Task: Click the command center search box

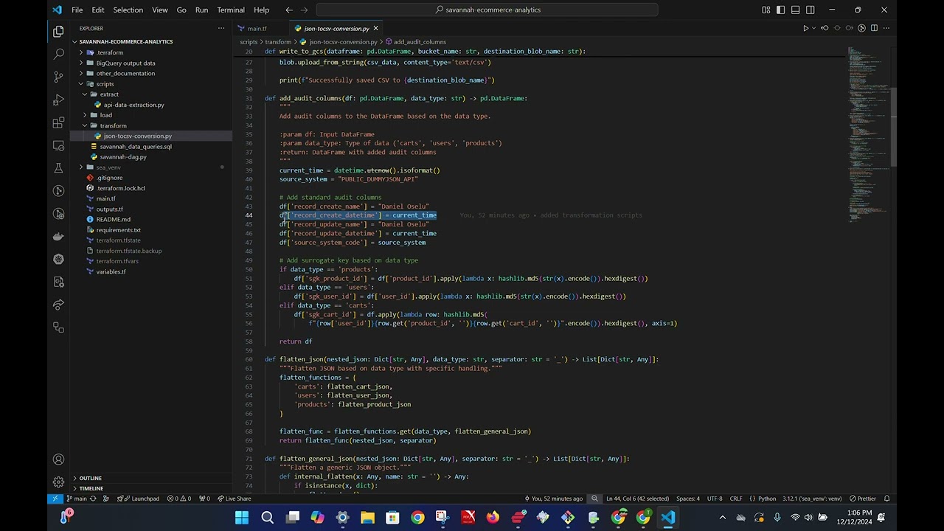Action: pos(487,10)
